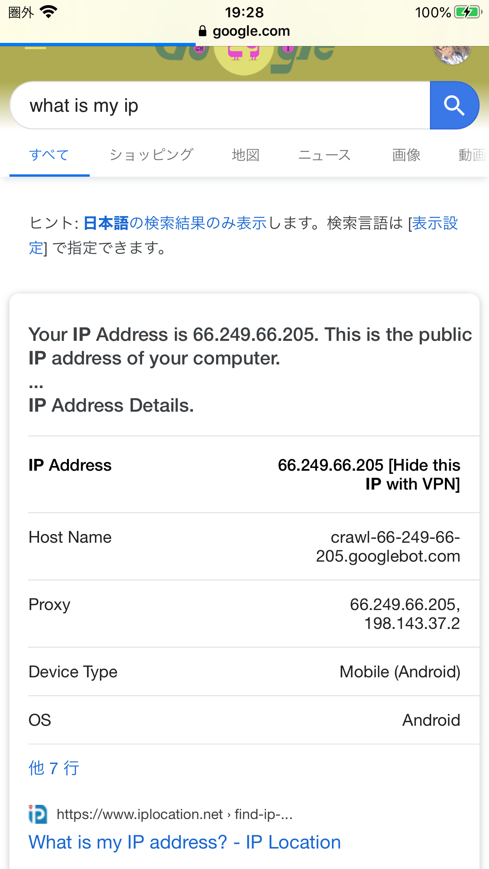Open the 動画 tab
Viewport: 489px width, 869px height.
pyautogui.click(x=472, y=155)
